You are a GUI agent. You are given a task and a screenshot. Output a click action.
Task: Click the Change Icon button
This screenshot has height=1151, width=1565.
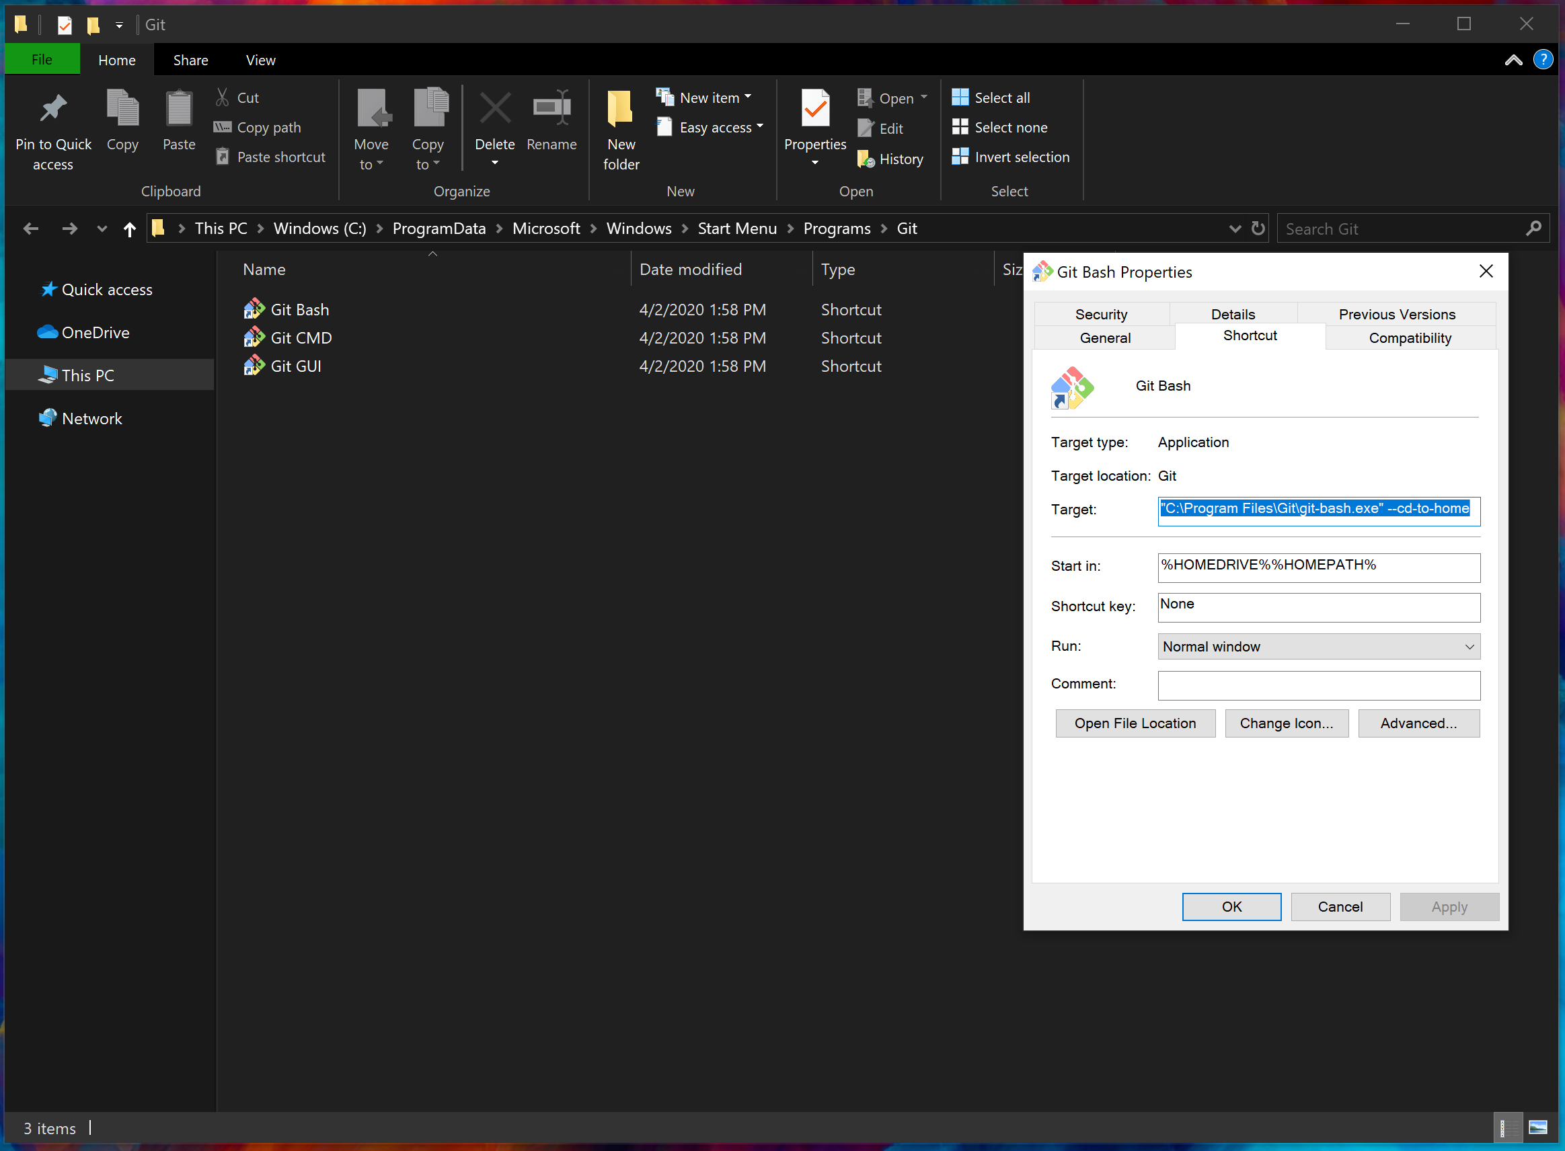click(x=1287, y=723)
